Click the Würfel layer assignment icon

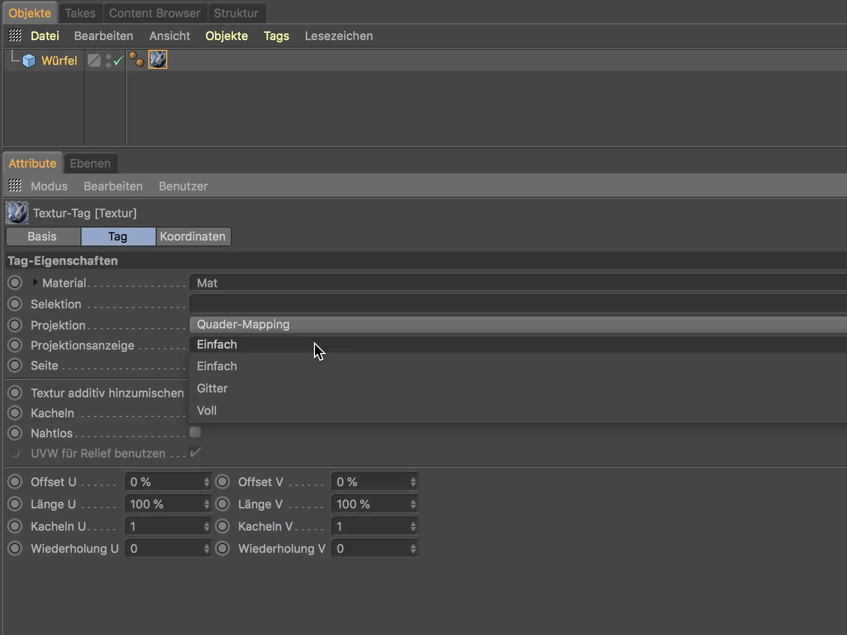[94, 60]
